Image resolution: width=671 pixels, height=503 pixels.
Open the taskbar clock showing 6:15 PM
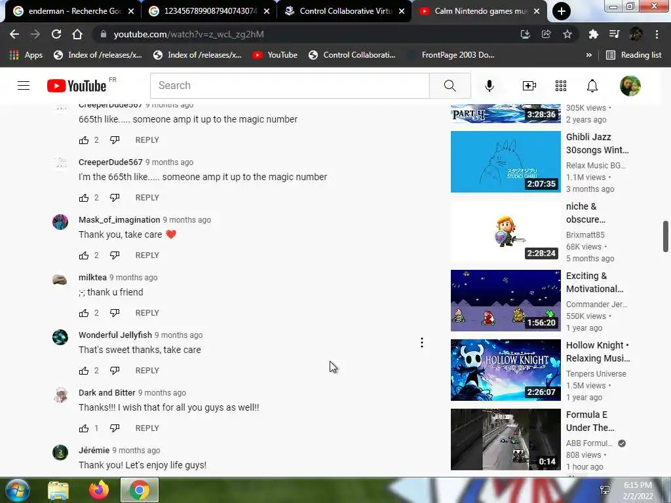pos(638,491)
